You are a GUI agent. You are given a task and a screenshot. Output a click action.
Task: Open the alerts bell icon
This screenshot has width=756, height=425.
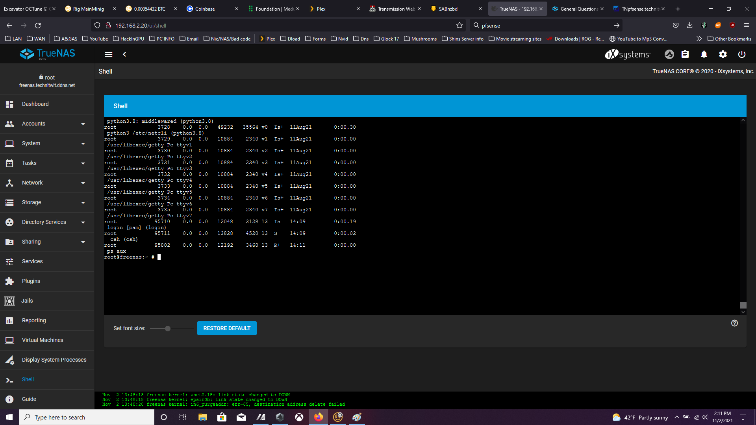704,54
